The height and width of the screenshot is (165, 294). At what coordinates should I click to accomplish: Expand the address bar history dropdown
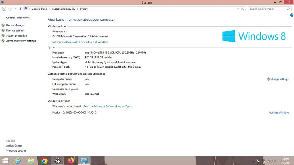[238, 9]
